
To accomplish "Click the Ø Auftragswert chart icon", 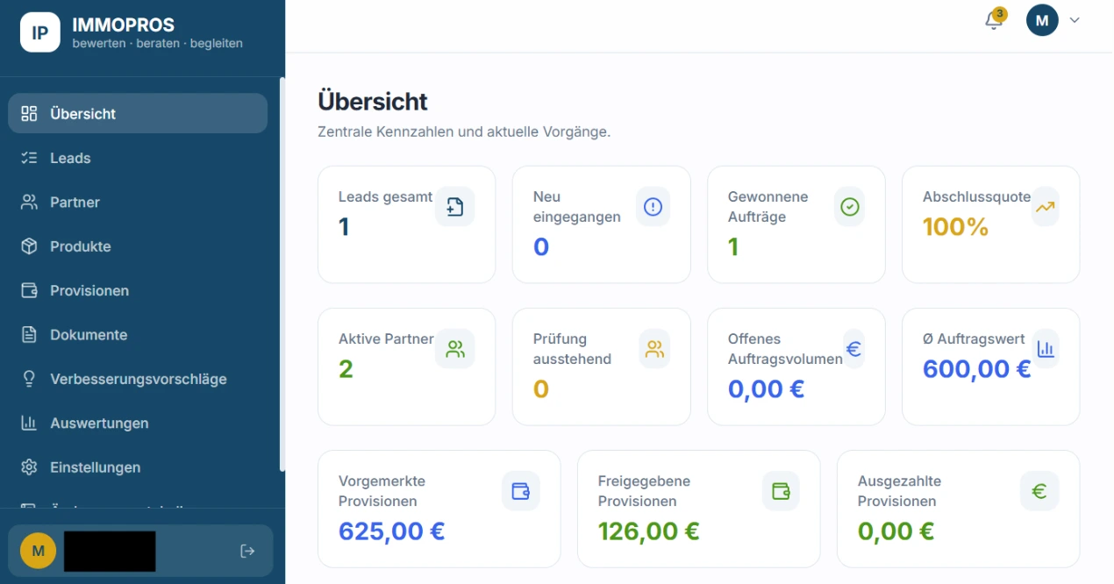I will pyautogui.click(x=1046, y=349).
